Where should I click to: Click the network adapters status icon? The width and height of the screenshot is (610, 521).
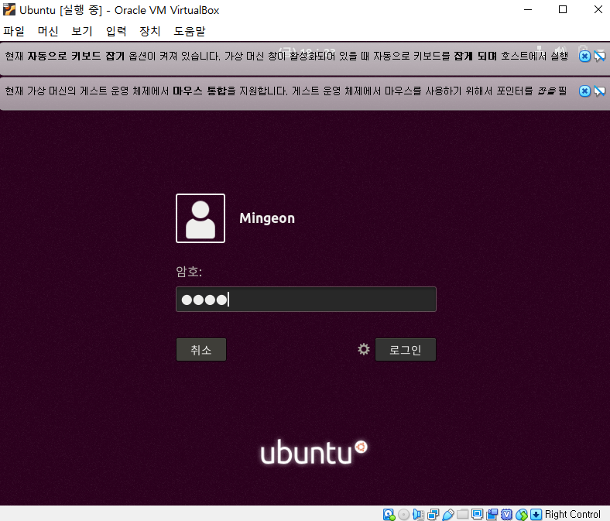coord(433,514)
